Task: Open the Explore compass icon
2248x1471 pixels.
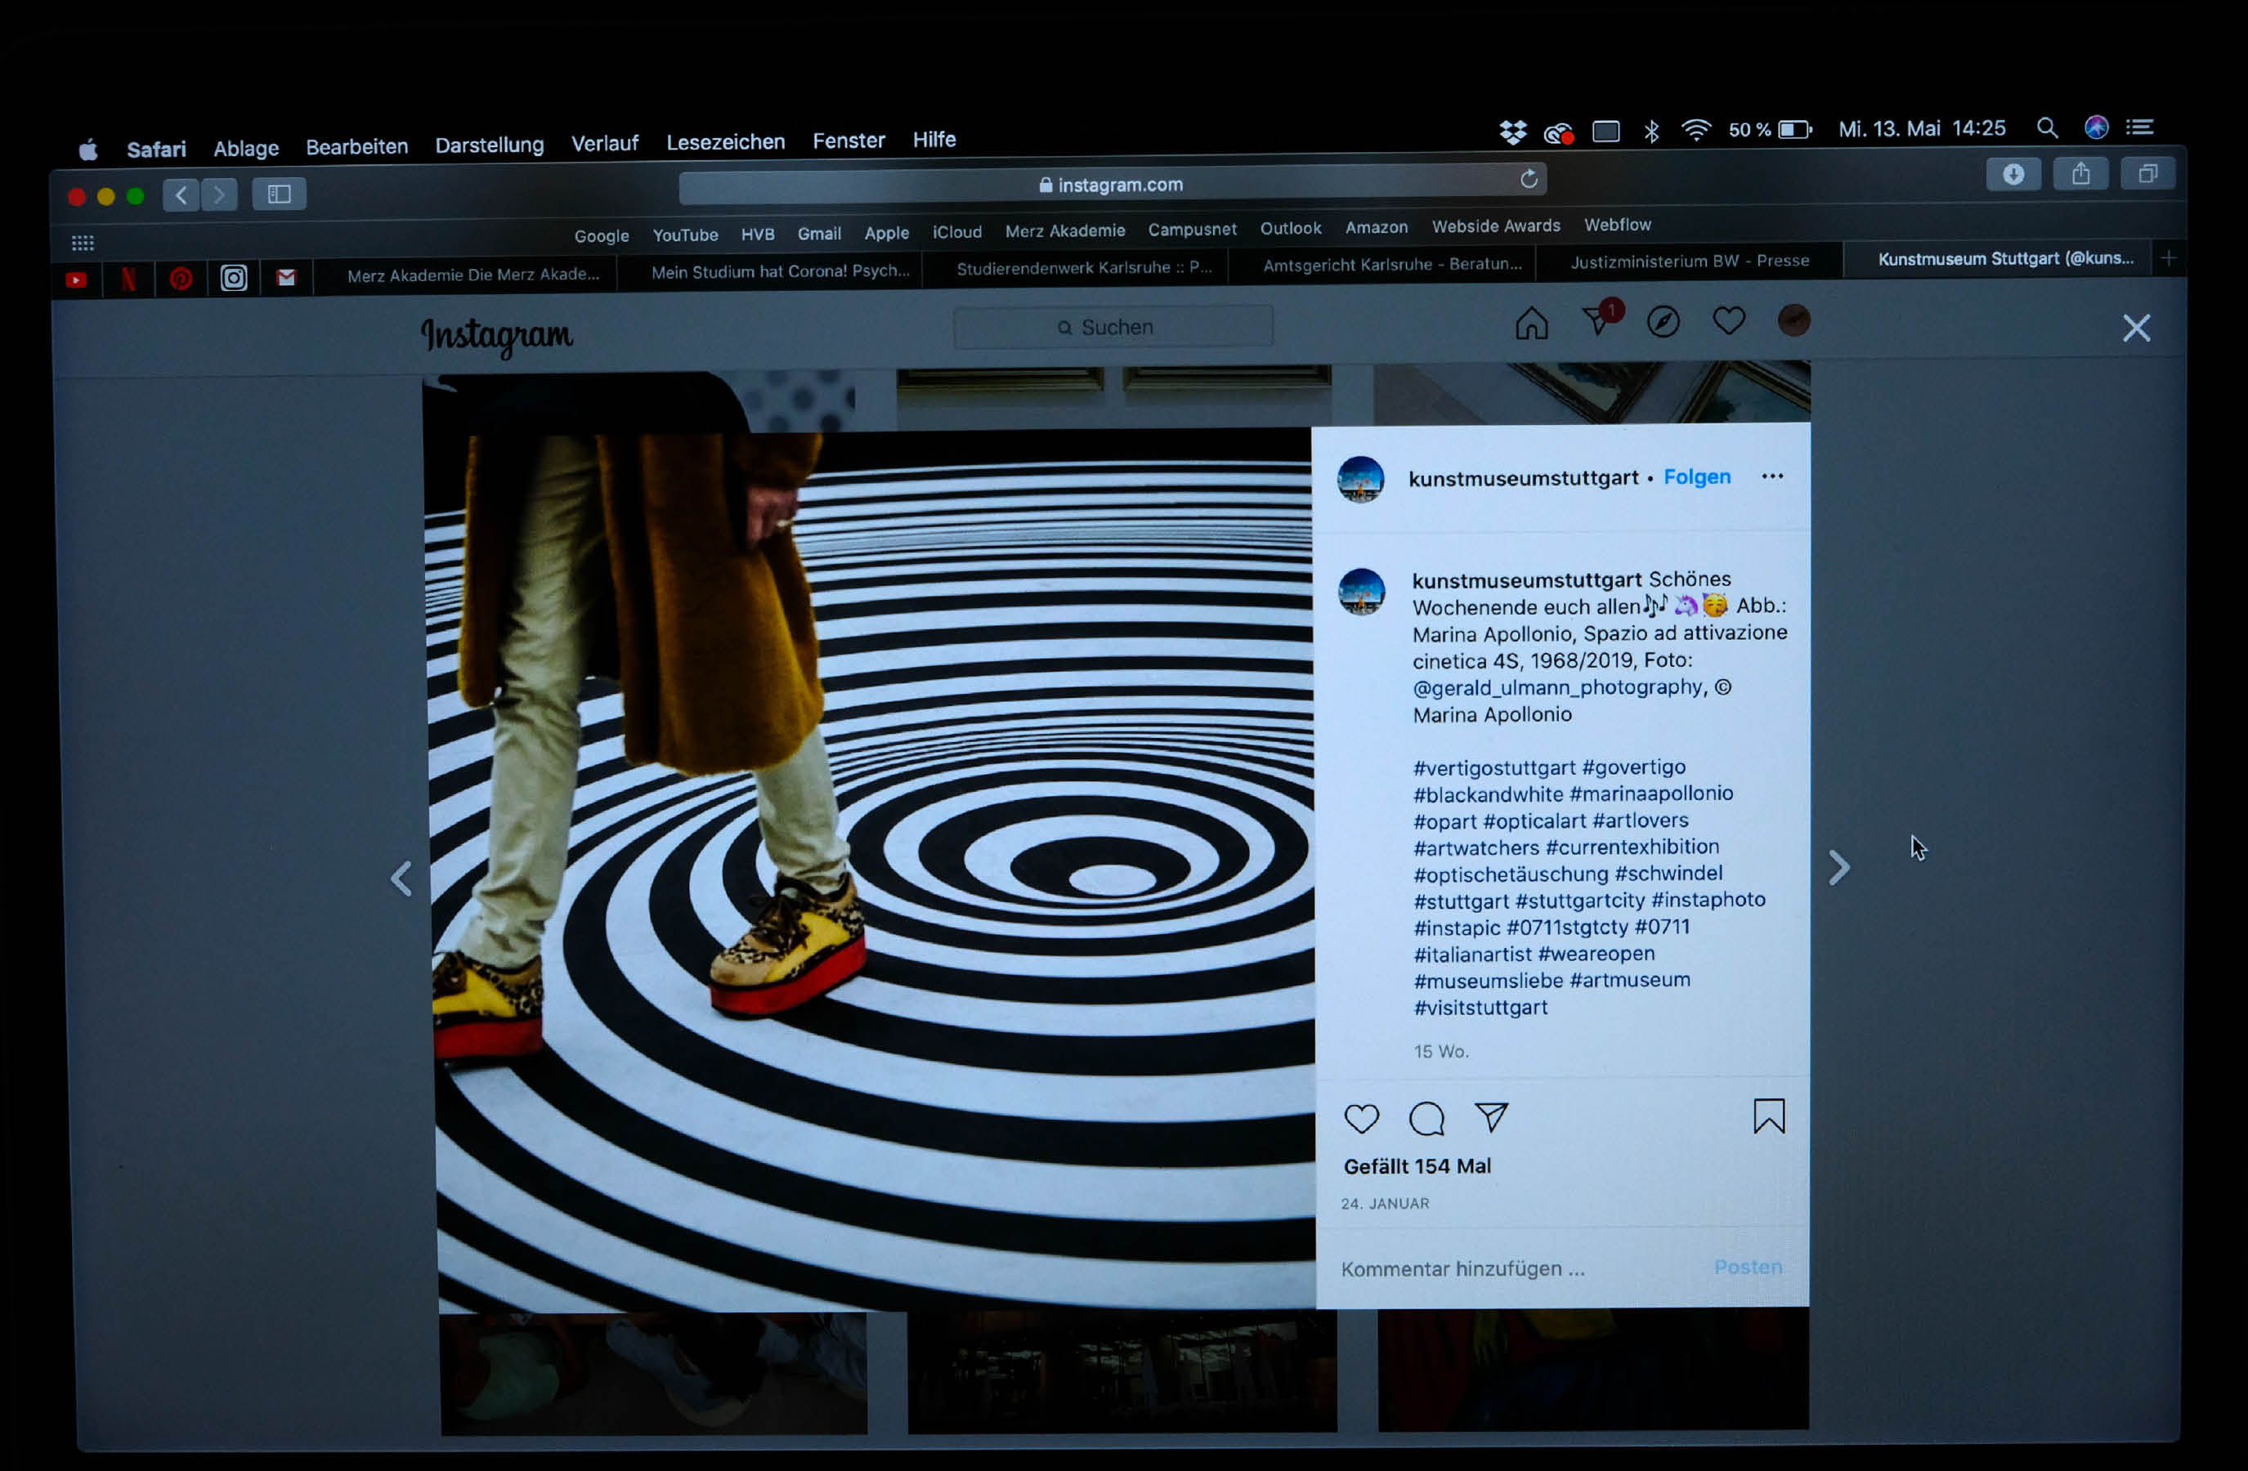Action: coord(1663,322)
